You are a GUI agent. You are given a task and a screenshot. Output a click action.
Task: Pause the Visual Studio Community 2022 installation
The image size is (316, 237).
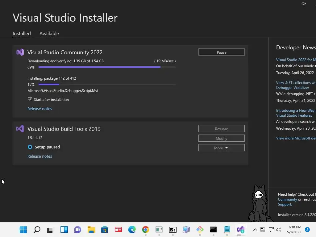222,52
